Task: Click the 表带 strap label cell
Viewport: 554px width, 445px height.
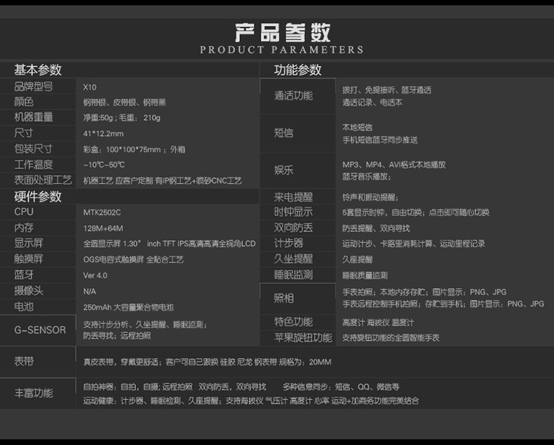Action: click(x=24, y=362)
